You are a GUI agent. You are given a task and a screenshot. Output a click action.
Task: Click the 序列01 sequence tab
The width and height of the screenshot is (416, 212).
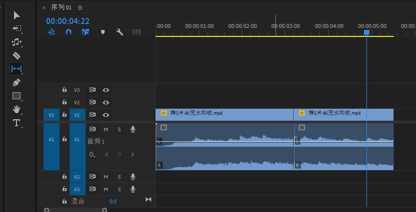click(x=61, y=7)
